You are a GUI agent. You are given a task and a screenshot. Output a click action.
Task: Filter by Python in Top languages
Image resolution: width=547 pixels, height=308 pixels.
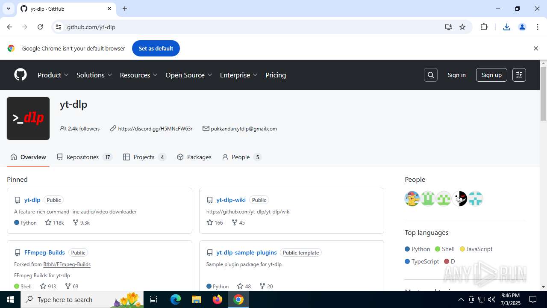click(x=418, y=249)
